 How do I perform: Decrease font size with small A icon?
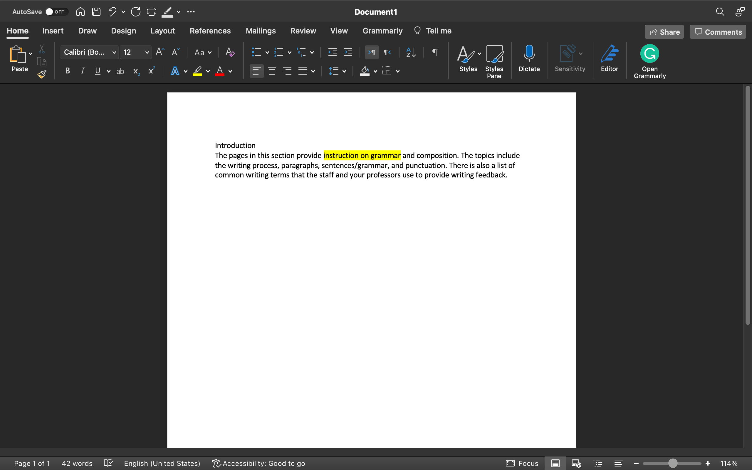point(176,52)
